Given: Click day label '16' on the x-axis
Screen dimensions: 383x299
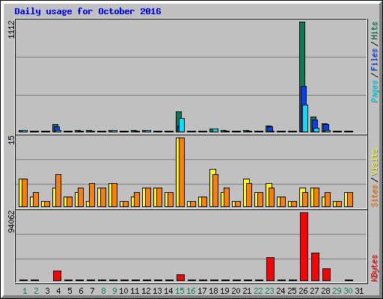Looking at the screenshot, I should pos(191,291).
